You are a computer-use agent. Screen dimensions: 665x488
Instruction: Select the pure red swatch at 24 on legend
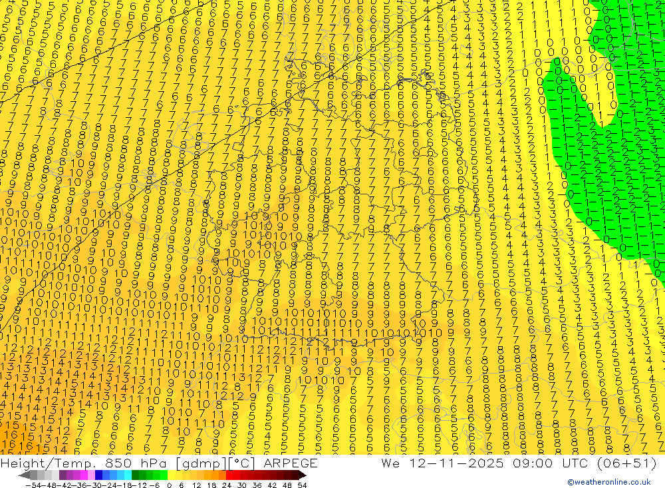pyautogui.click(x=229, y=475)
